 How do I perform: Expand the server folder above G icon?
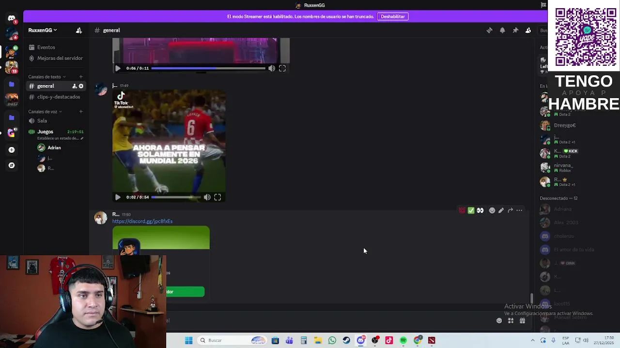click(12, 117)
